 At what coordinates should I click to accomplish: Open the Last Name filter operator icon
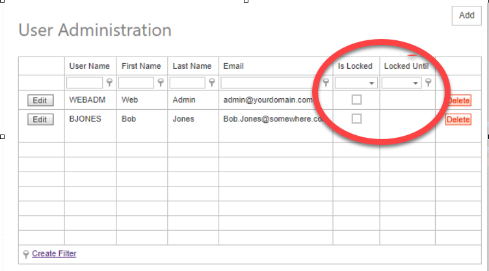[211, 83]
